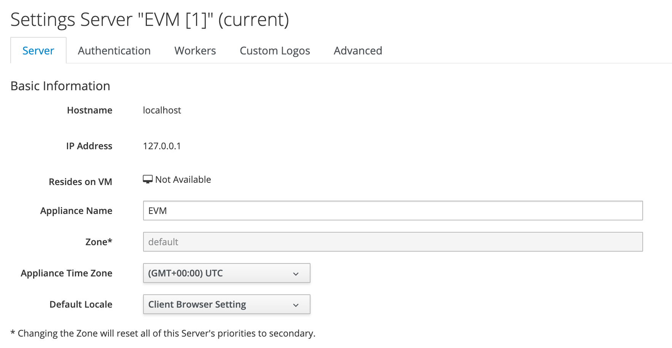
Task: Click the Basic Information heading
Action: [60, 86]
